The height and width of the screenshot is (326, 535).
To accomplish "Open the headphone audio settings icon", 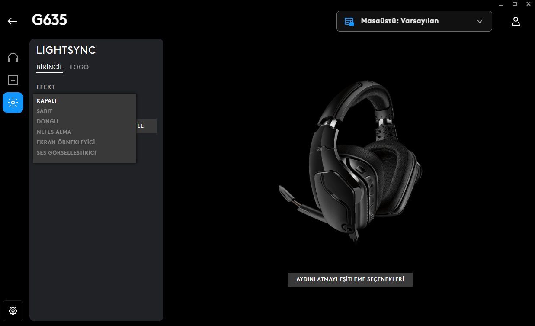I will [x=13, y=58].
